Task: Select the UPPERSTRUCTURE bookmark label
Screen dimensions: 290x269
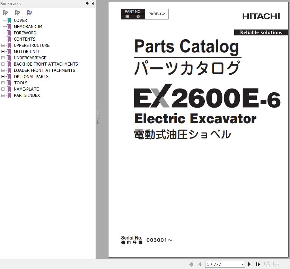Action: (32, 45)
